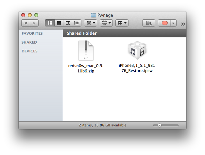Click the Pwnage window title text
Screen dimensions: 205x155
(x=105, y=15)
